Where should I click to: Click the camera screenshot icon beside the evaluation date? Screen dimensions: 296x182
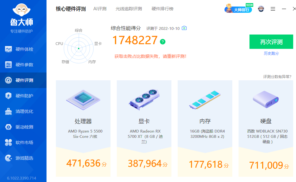(x=184, y=28)
